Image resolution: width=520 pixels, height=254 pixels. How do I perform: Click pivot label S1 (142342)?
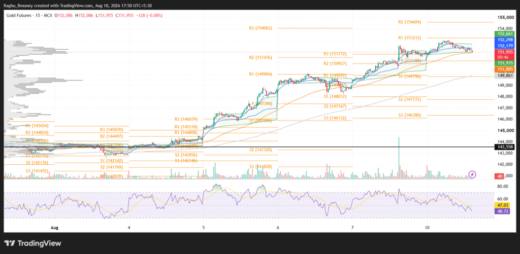(112, 161)
